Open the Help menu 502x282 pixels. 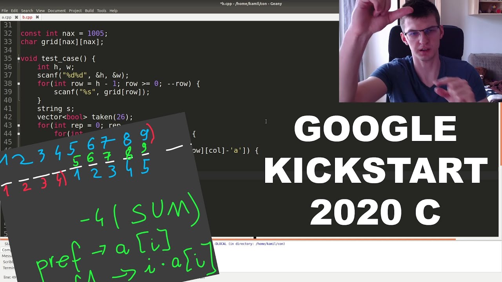(x=113, y=11)
